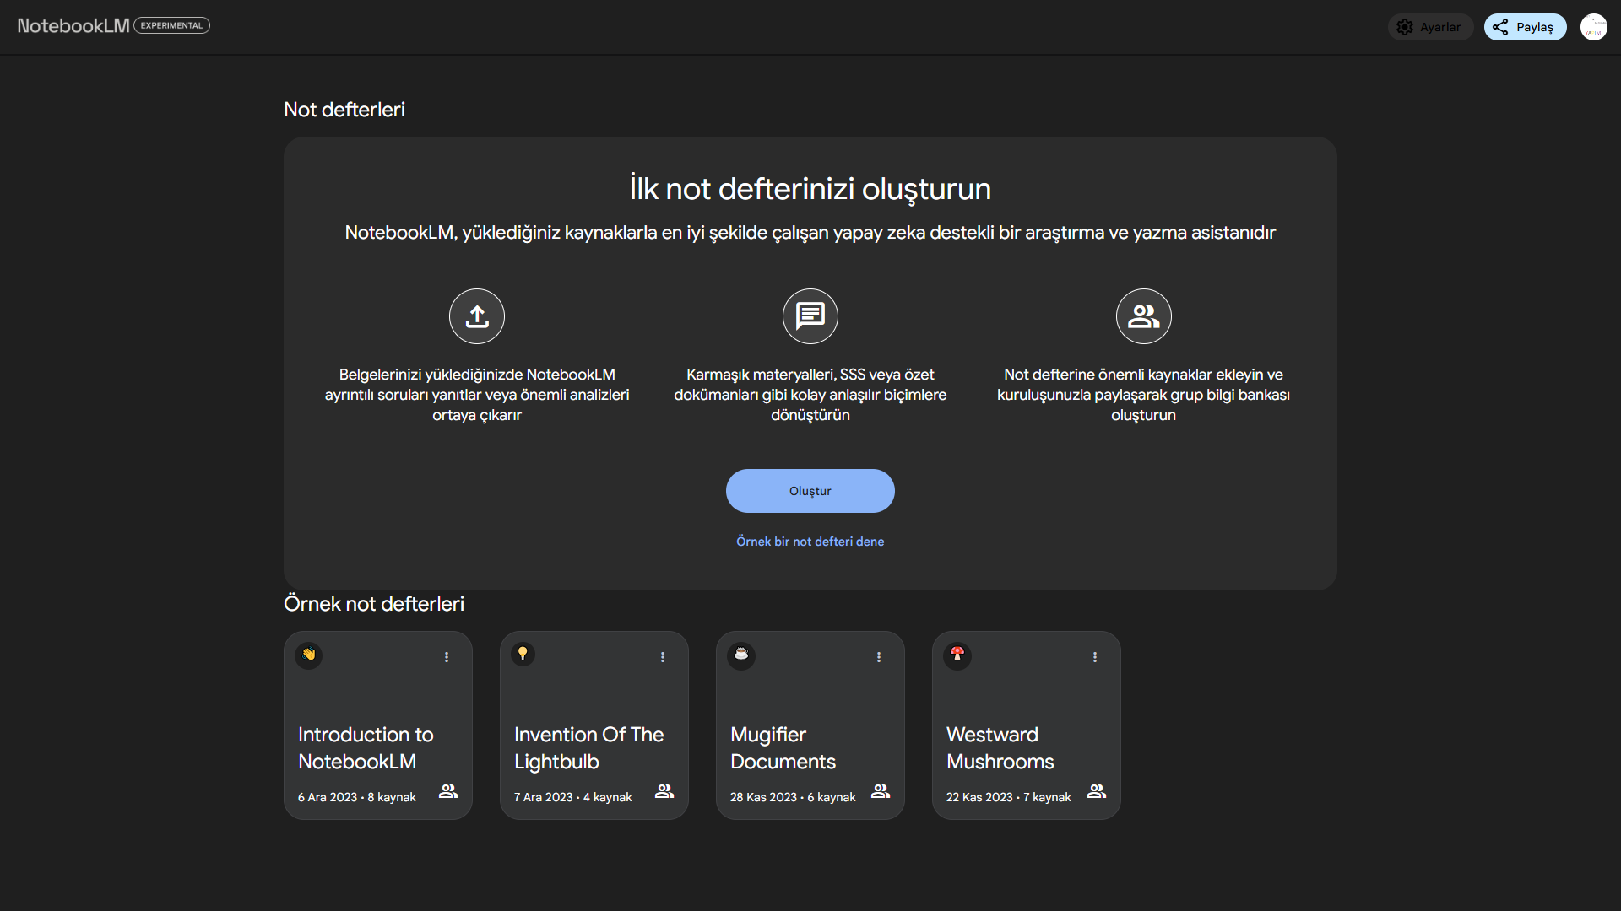Viewport: 1621px width, 911px height.
Task: Click shared people icon on Mugifier card
Action: pyautogui.click(x=881, y=791)
